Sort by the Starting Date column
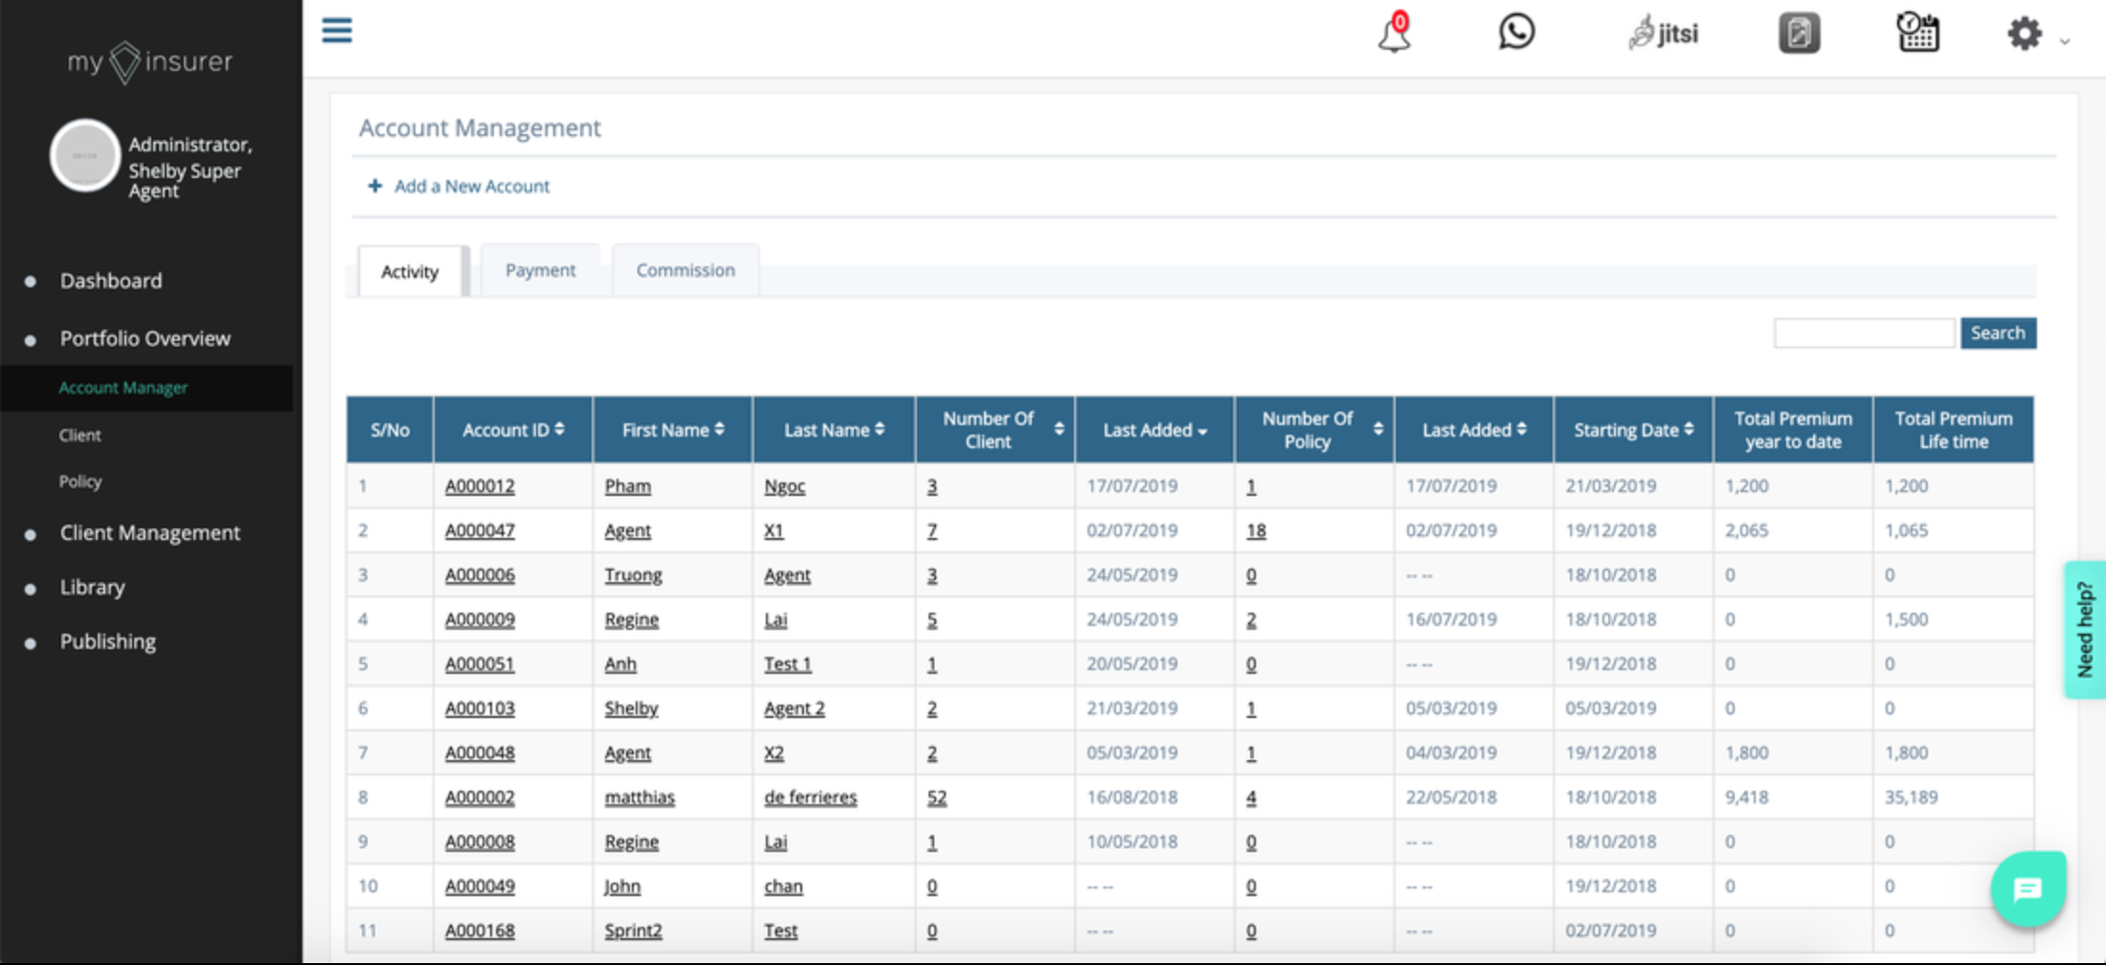 click(x=1633, y=430)
